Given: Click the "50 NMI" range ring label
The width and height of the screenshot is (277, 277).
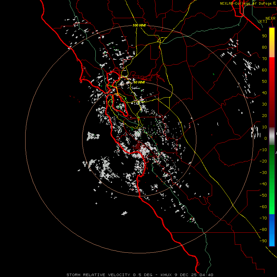Looking at the screenshot, I should (139, 82).
